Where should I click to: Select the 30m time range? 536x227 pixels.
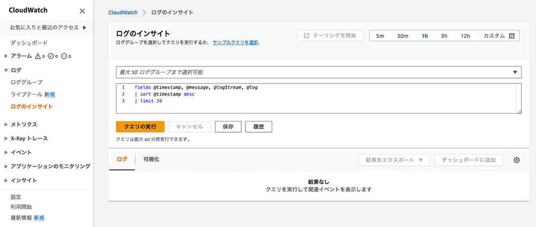click(403, 36)
